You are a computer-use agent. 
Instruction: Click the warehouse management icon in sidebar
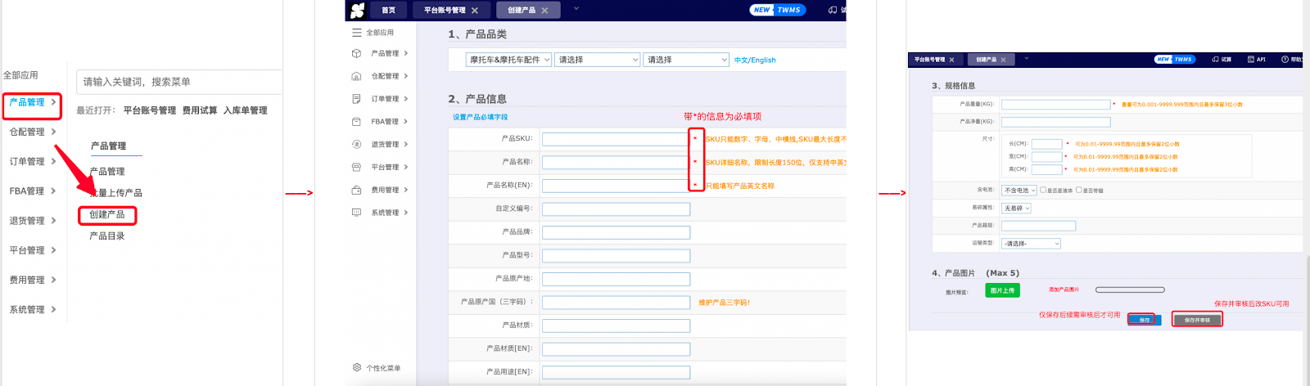[356, 76]
